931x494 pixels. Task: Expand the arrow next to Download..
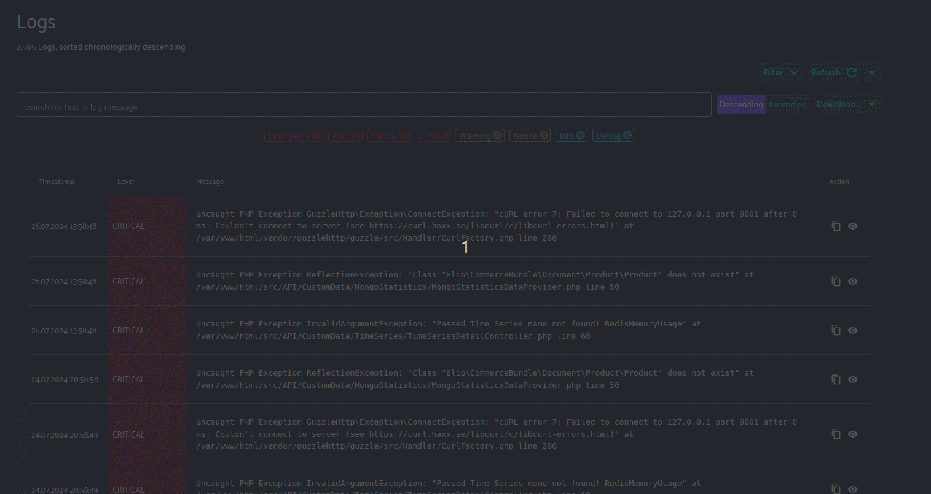click(871, 104)
